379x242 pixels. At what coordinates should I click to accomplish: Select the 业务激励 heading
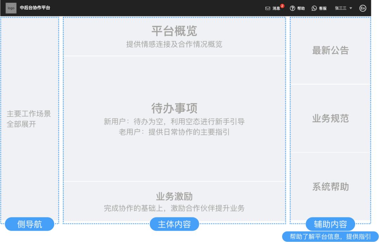(x=174, y=196)
